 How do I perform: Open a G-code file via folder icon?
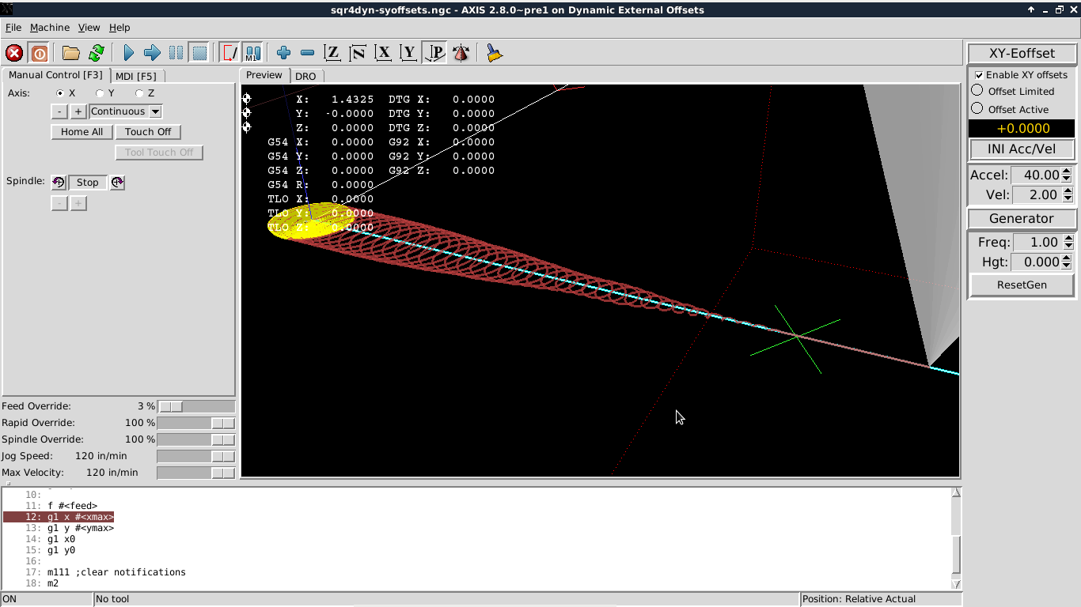coord(71,53)
